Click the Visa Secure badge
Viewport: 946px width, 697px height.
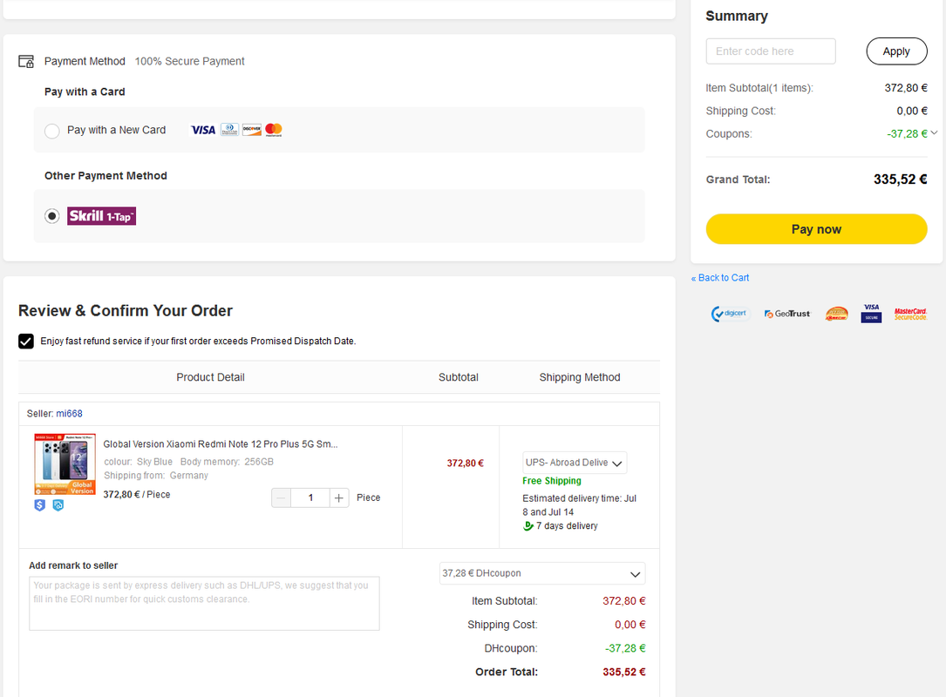click(871, 314)
